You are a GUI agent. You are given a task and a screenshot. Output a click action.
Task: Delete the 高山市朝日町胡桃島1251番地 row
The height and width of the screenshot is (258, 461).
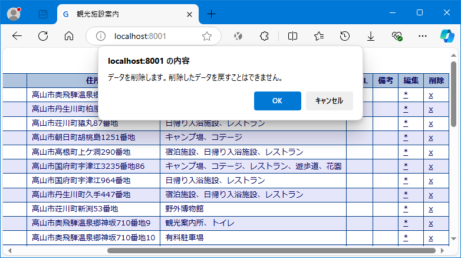point(431,138)
